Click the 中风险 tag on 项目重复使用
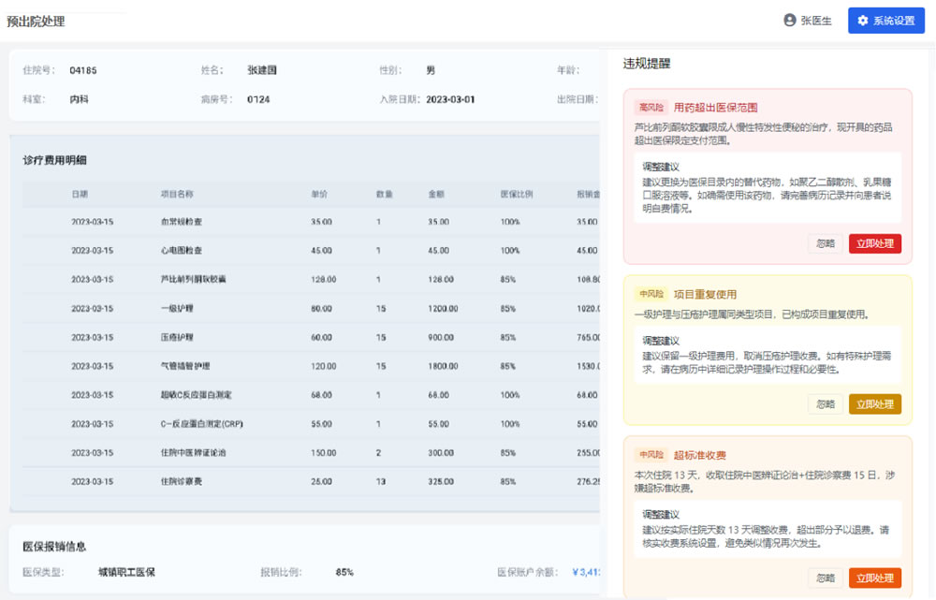 point(651,294)
